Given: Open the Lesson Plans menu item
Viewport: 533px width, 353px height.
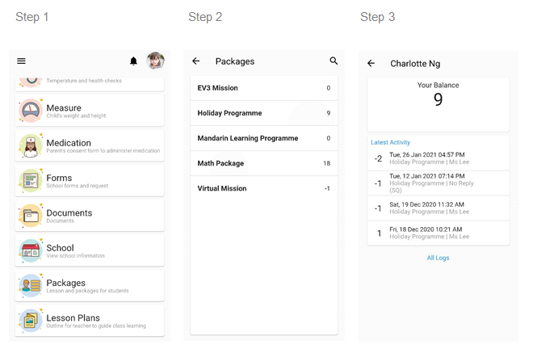Looking at the screenshot, I should pos(90,321).
